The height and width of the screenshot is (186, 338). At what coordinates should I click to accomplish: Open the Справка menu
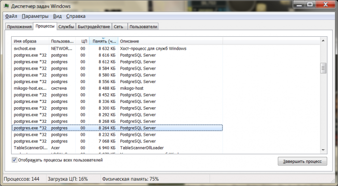pyautogui.click(x=76, y=16)
